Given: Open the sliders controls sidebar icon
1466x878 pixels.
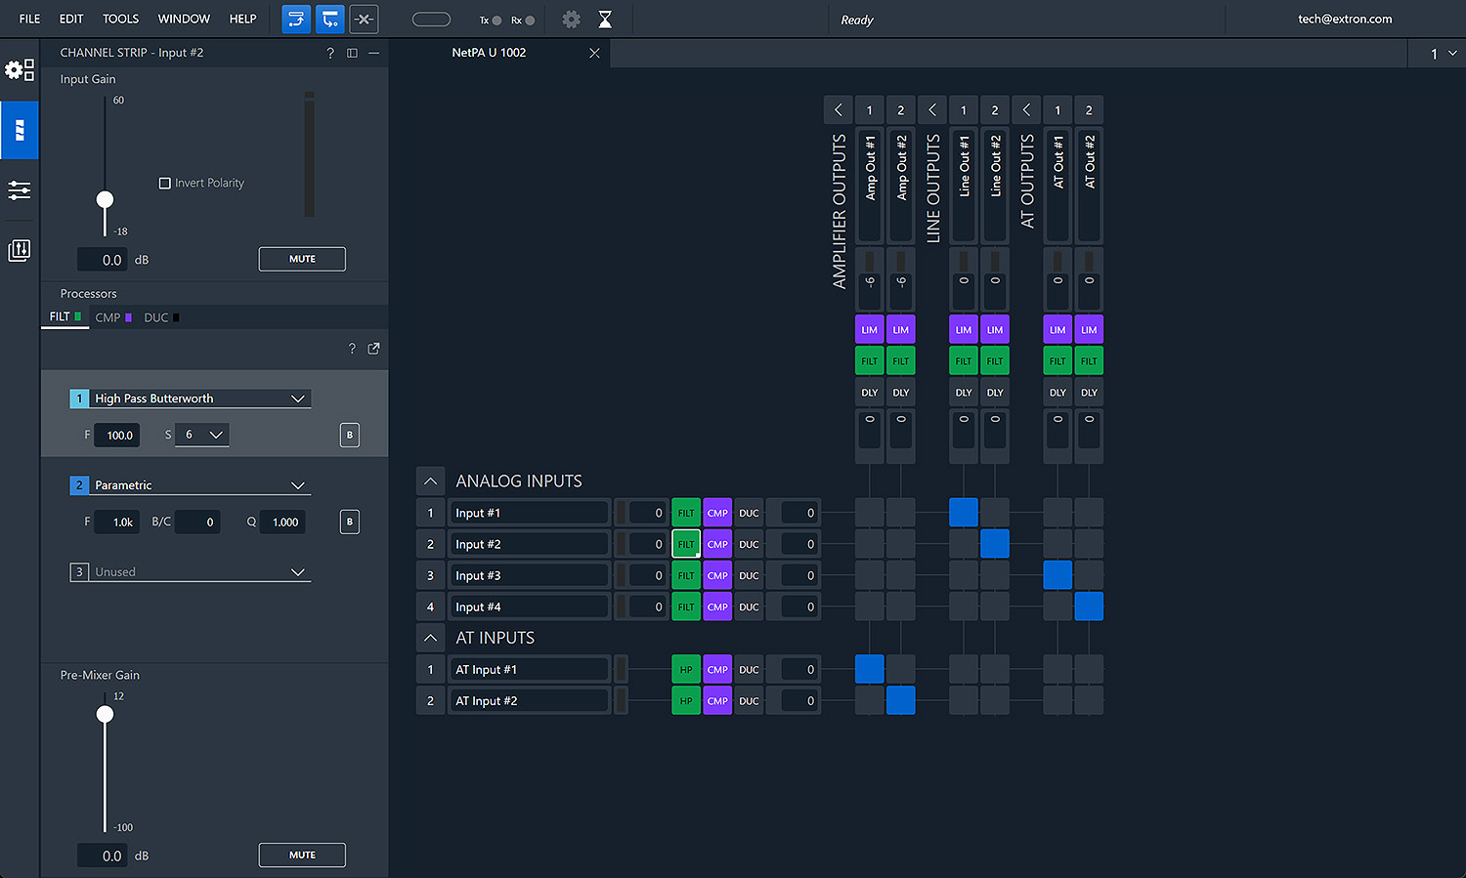Looking at the screenshot, I should (20, 190).
